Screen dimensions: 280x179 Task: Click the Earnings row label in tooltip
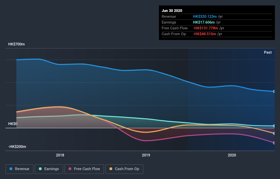click(x=169, y=22)
